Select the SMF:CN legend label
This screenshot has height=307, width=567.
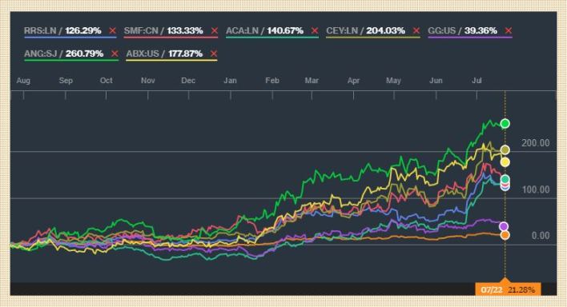coord(141,30)
